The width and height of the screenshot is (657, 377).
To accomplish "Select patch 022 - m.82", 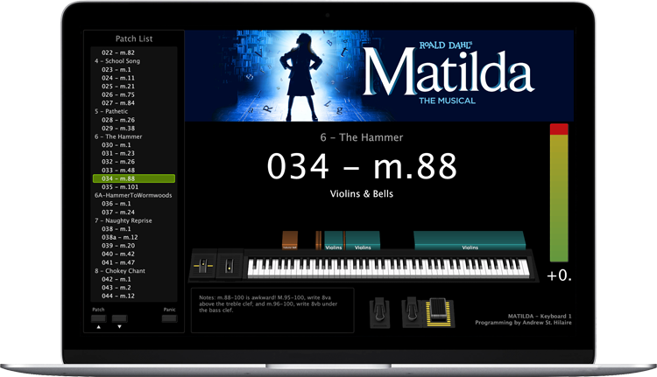I will pyautogui.click(x=134, y=52).
